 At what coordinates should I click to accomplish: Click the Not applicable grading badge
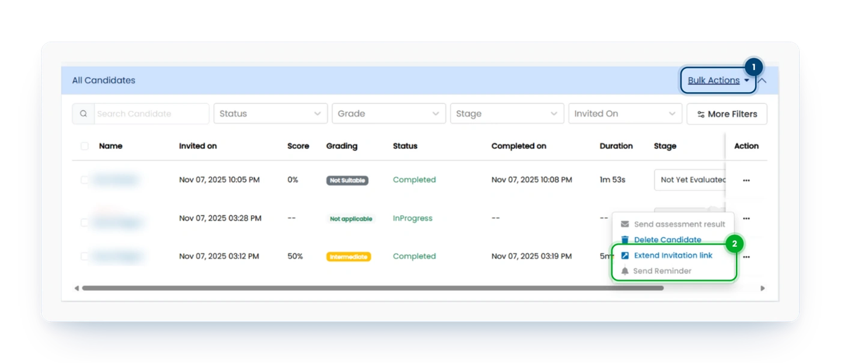coord(351,219)
